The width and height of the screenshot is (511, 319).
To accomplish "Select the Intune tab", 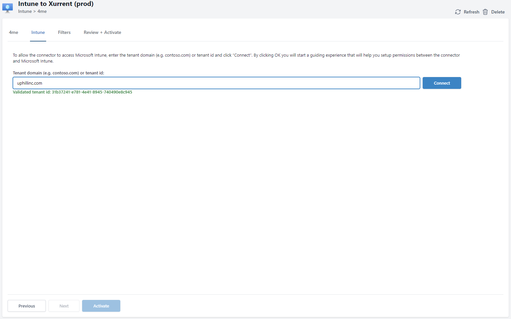I will click(38, 32).
